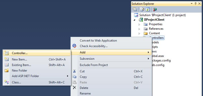Click the Check Accessibility icon in context menu
This screenshot has height=96, width=203.
(x=74, y=46)
